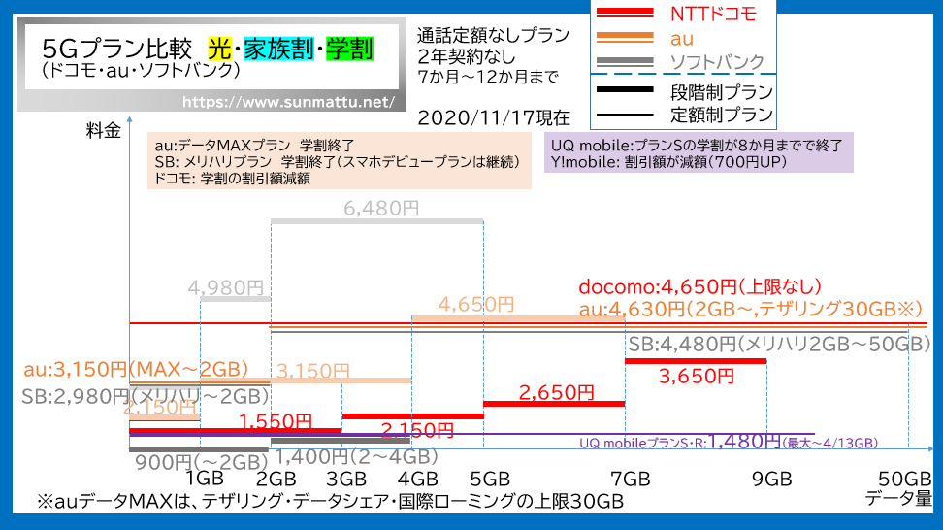Click the '1,550円' red price label
The width and height of the screenshot is (943, 530).
(276, 421)
